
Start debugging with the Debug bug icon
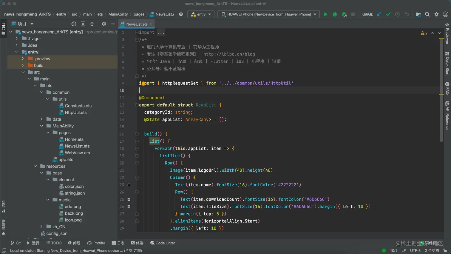tap(335, 14)
